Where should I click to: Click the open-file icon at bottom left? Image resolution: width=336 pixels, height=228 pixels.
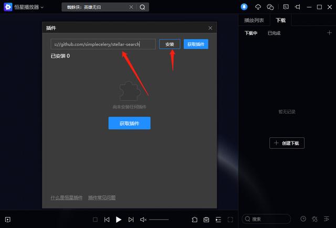8,220
